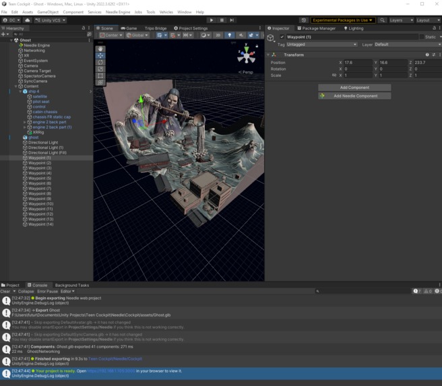Click the Step frame button
Screen dimensions: 442x386
point(232,20)
